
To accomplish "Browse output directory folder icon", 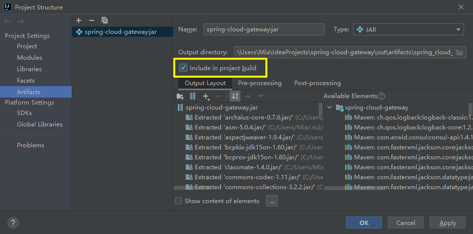I will point(460,52).
